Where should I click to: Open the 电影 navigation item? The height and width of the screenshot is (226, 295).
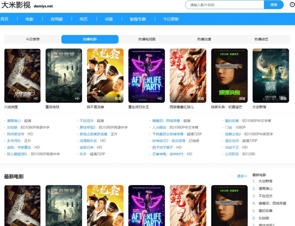click(x=29, y=19)
